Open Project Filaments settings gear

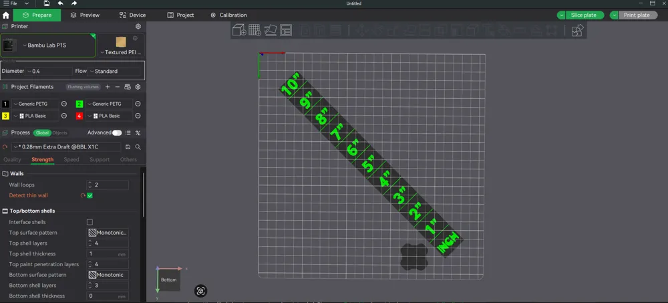pyautogui.click(x=138, y=87)
